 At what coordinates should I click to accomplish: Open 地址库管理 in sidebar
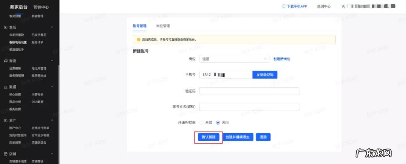39,68
